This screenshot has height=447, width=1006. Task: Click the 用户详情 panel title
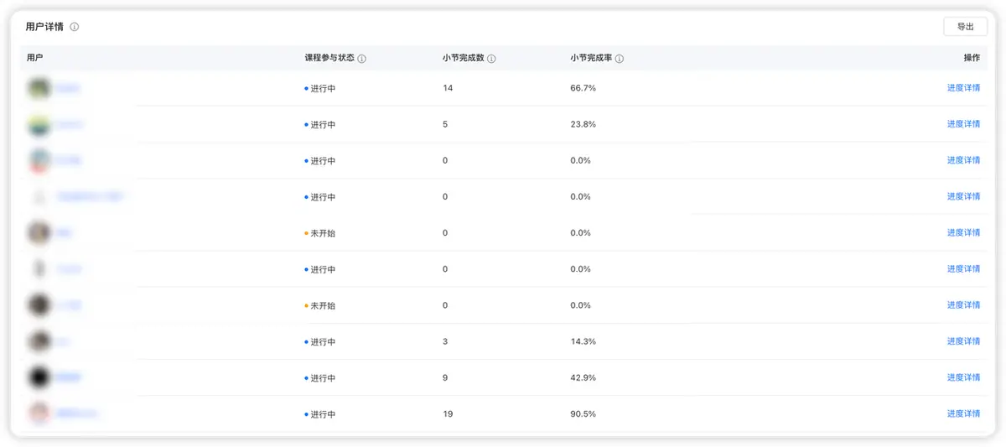tap(45, 27)
